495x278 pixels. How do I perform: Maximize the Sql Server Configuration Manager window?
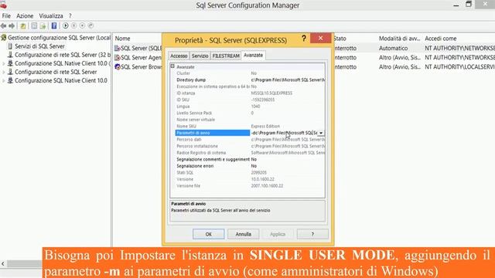click(469, 5)
